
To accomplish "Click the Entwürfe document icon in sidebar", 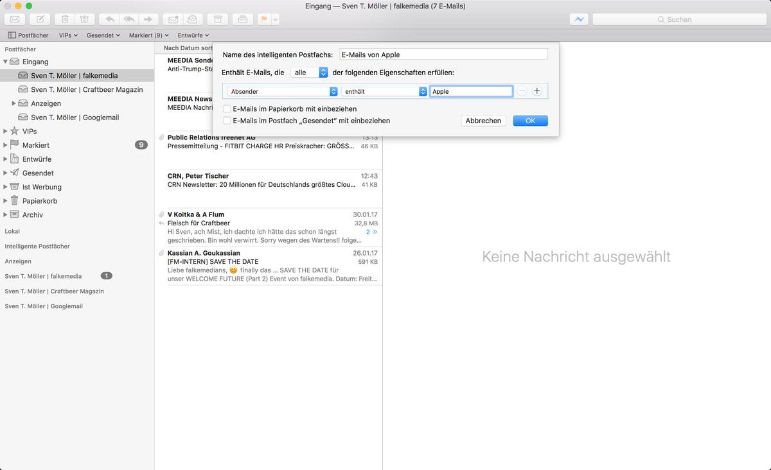I will (15, 159).
